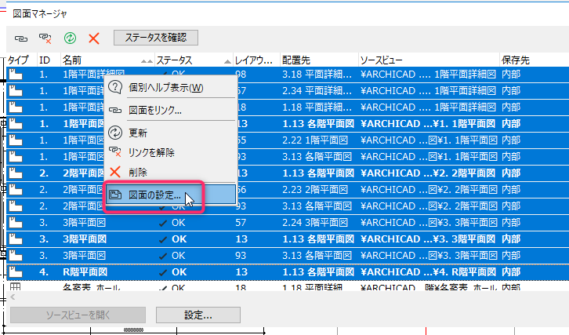Viewport: 569px width, 335px height.
Task: Select the unselected 3階平面図 row with layout 57
Action: tap(288, 222)
